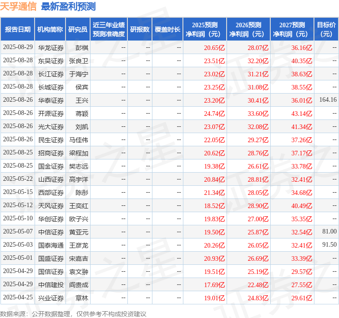Click 24.74亿 forecast value

(214, 114)
